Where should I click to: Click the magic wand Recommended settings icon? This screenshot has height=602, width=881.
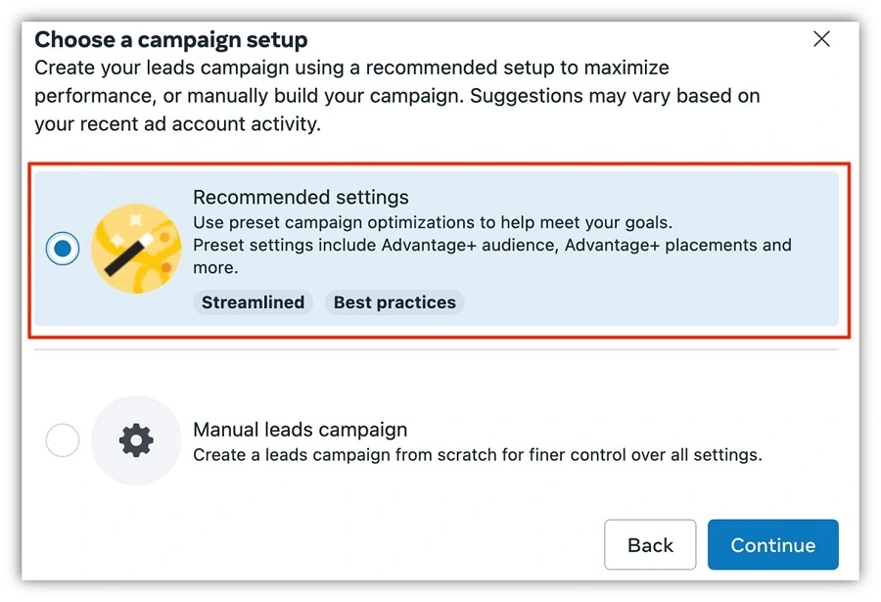(136, 249)
